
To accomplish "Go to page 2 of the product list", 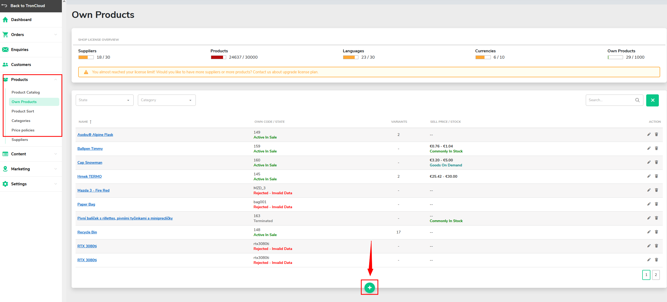I will pos(656,275).
